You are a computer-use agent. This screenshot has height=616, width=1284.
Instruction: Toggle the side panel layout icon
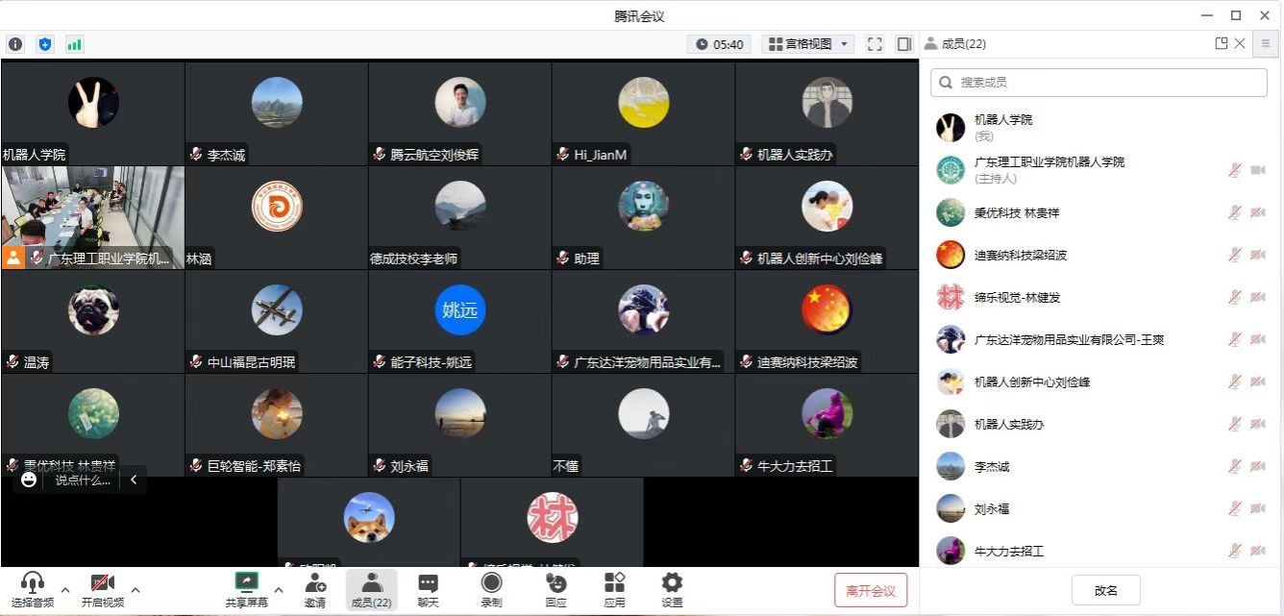tap(903, 44)
